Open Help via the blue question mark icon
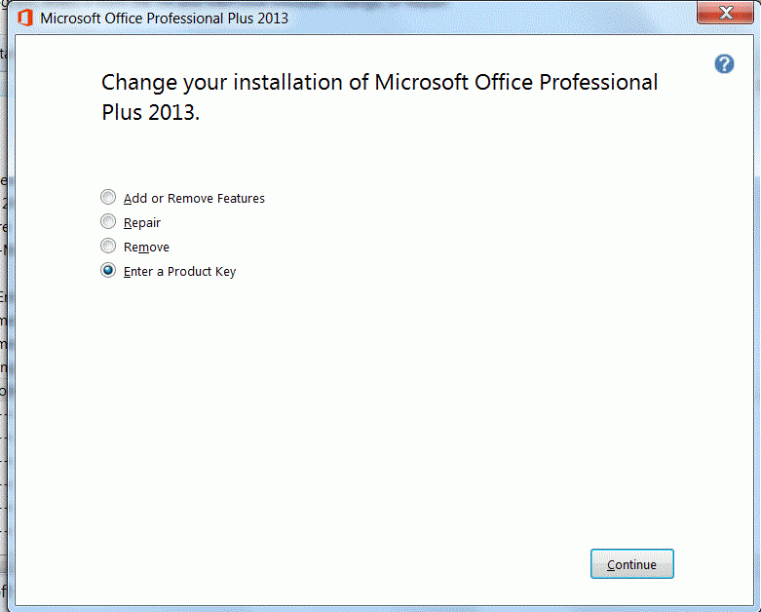Viewport: 761px width, 612px height. [x=724, y=64]
